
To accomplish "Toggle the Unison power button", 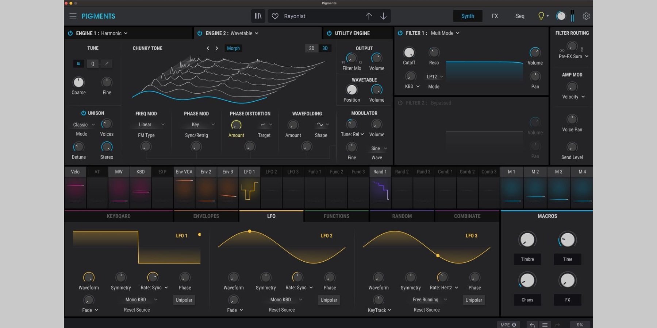I will pos(84,113).
